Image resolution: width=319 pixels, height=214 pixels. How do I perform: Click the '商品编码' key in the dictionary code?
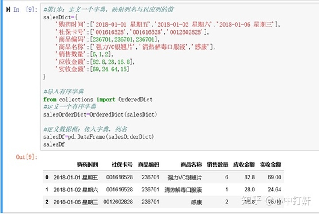(x=70, y=39)
